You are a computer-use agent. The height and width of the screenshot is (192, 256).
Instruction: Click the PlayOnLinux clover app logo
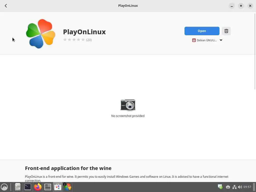[x=40, y=34]
